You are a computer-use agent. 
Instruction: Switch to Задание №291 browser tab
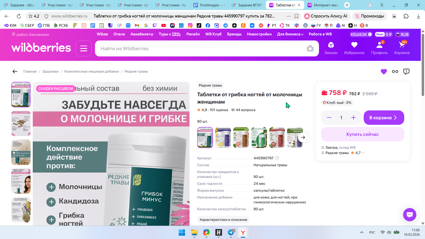[x=247, y=5]
